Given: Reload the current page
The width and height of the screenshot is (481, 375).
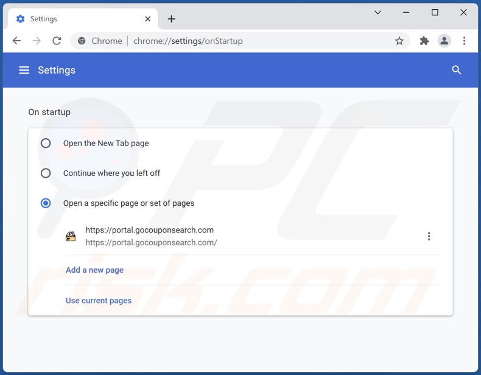Looking at the screenshot, I should [57, 41].
